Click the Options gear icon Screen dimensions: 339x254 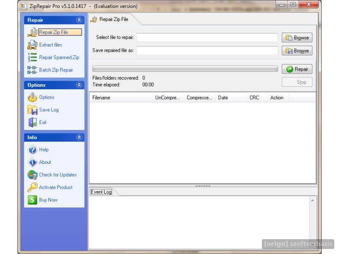(x=33, y=97)
